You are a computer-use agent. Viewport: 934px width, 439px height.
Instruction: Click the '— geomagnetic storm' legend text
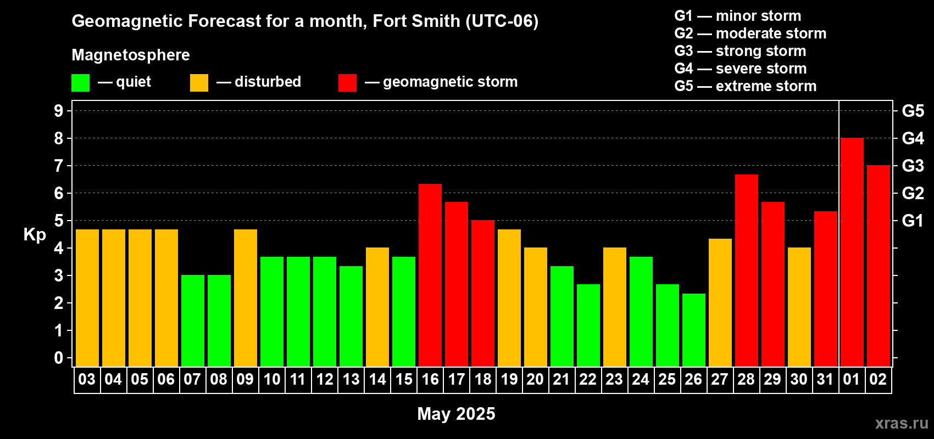[441, 82]
